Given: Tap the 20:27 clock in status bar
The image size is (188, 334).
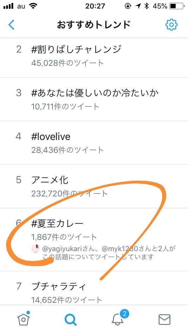Looking at the screenshot, I should [x=95, y=6].
